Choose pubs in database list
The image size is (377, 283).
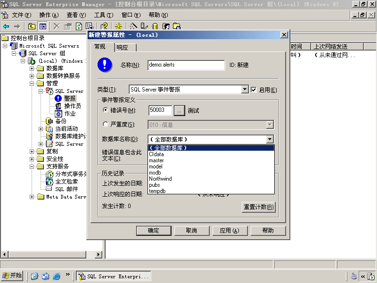coord(211,185)
